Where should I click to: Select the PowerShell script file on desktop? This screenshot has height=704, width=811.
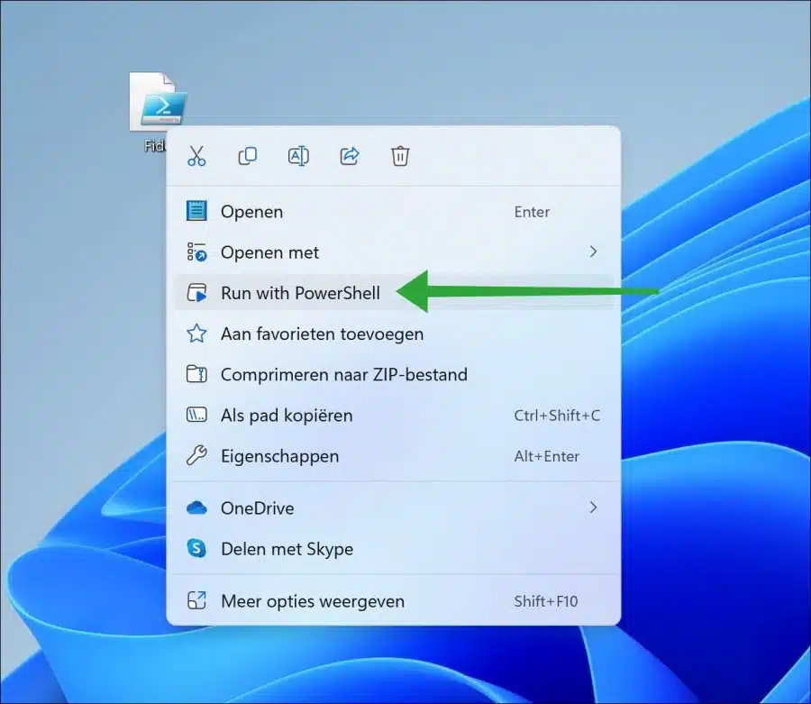click(x=157, y=111)
